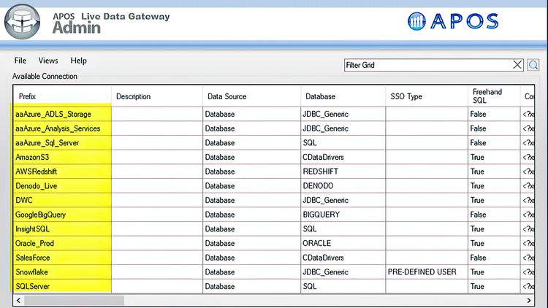Sort by the Database column header

point(343,96)
